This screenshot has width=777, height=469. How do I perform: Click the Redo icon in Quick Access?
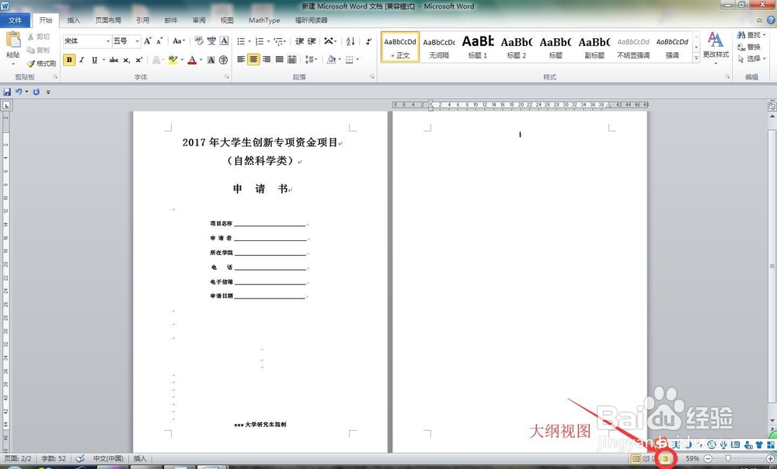(x=37, y=92)
